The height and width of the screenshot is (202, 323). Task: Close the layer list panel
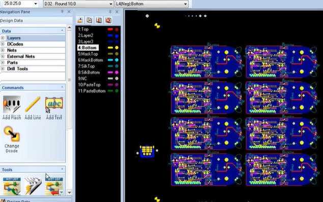click(117, 12)
